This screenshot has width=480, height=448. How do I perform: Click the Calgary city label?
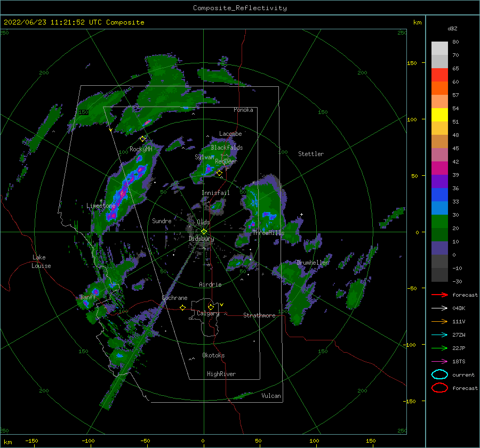click(x=208, y=313)
